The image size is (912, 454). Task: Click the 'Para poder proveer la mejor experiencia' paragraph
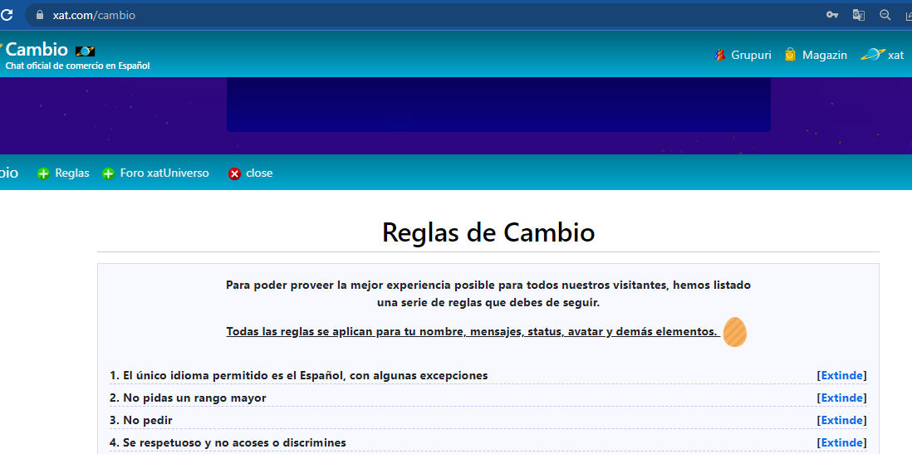tap(488, 294)
